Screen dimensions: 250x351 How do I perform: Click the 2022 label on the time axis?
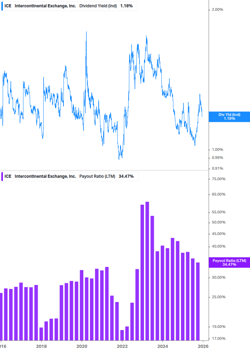[x=122, y=346]
